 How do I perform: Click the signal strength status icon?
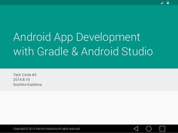(162, 2)
